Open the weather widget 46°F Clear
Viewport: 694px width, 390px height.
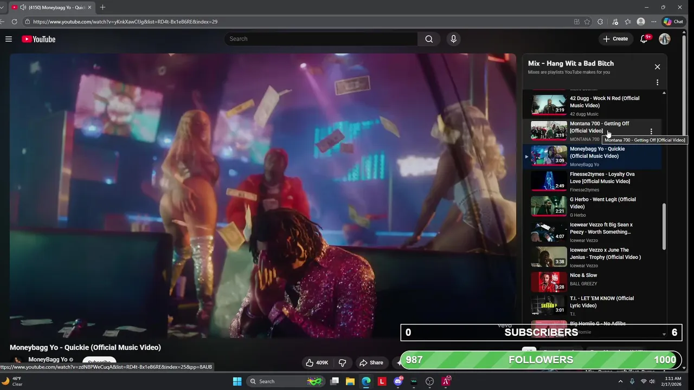12,381
